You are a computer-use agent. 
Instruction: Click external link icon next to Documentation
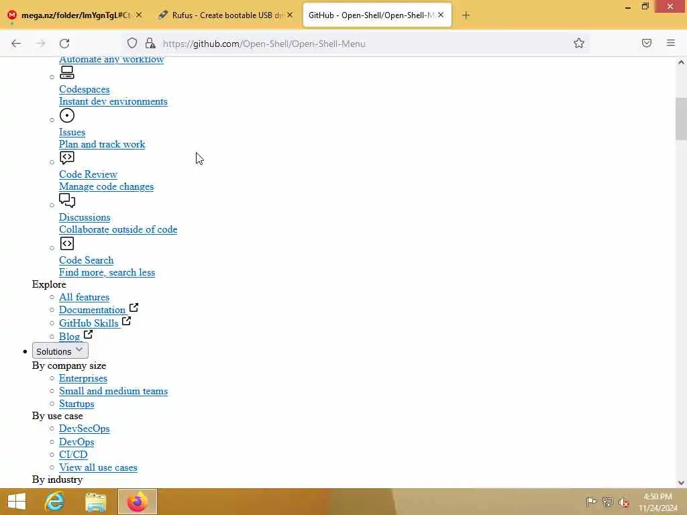[134, 308]
